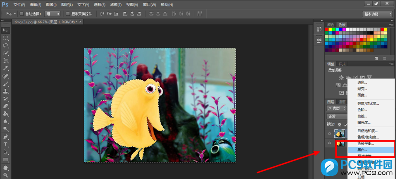Enable the 自动选择 checkbox

coord(22,14)
